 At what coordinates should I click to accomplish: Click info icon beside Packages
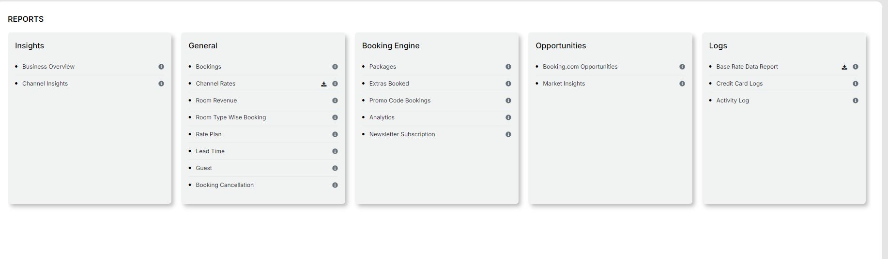click(x=508, y=67)
